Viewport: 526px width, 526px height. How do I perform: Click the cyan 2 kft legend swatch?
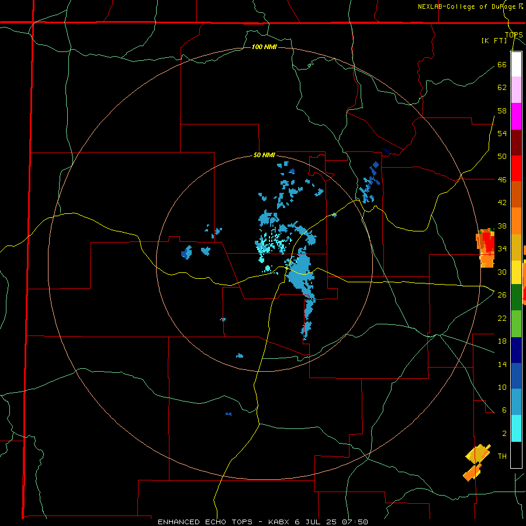tap(516, 428)
